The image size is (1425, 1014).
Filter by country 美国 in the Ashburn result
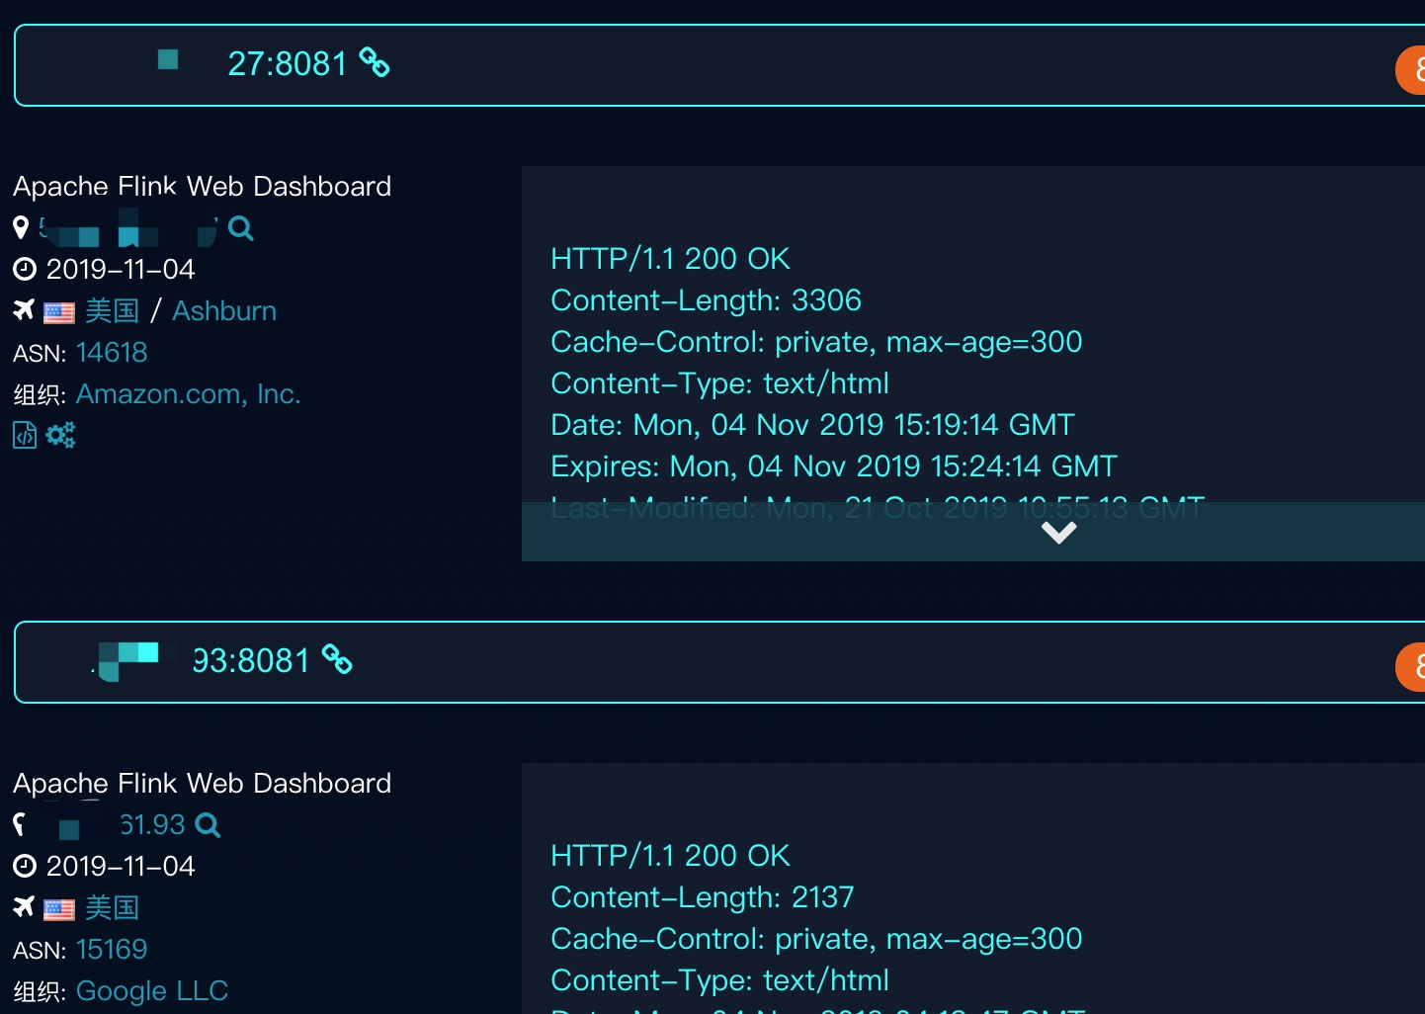[x=112, y=310]
